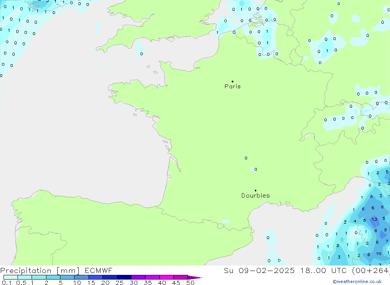This screenshot has height=285, width=390.
Task: Open the weatheronline.co.uk copyright link
Action: point(357,282)
